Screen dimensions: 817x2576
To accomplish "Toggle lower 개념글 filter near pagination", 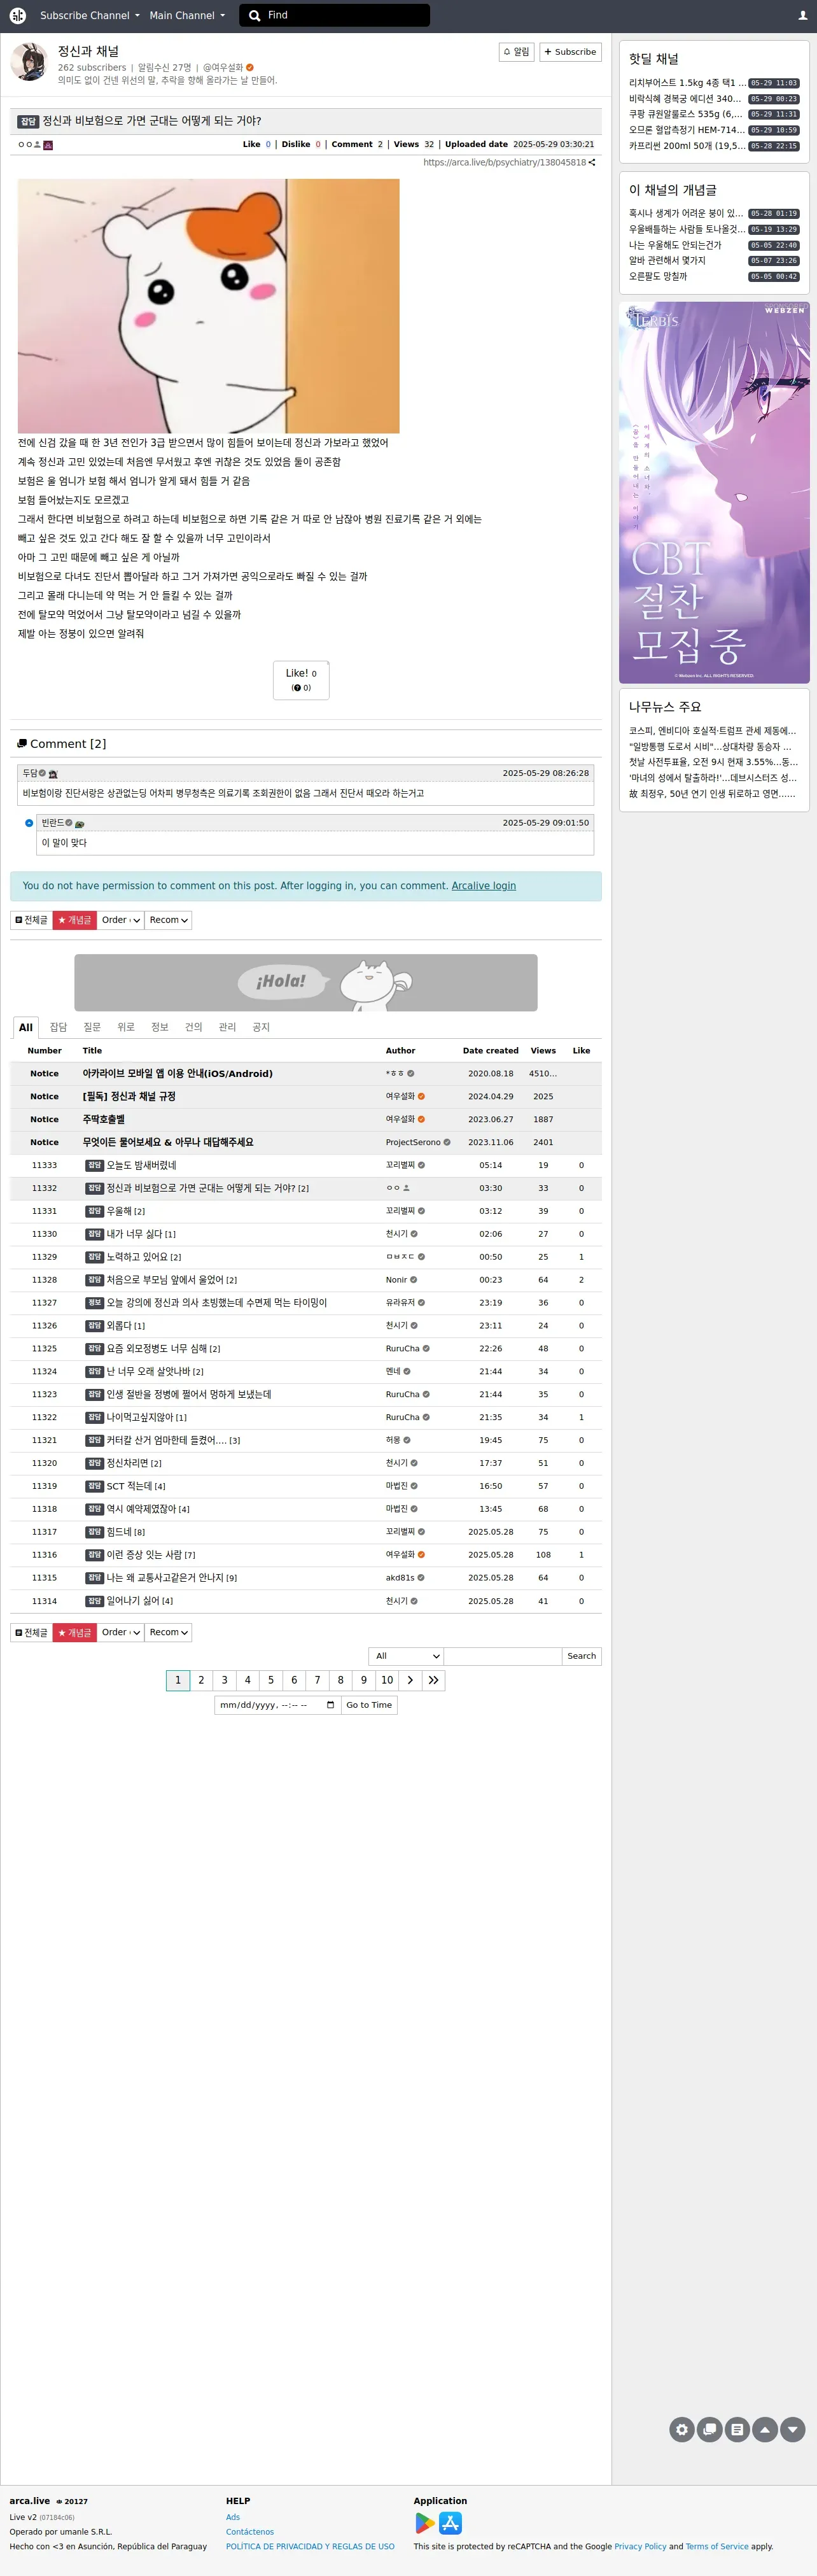I will pos(75,1632).
